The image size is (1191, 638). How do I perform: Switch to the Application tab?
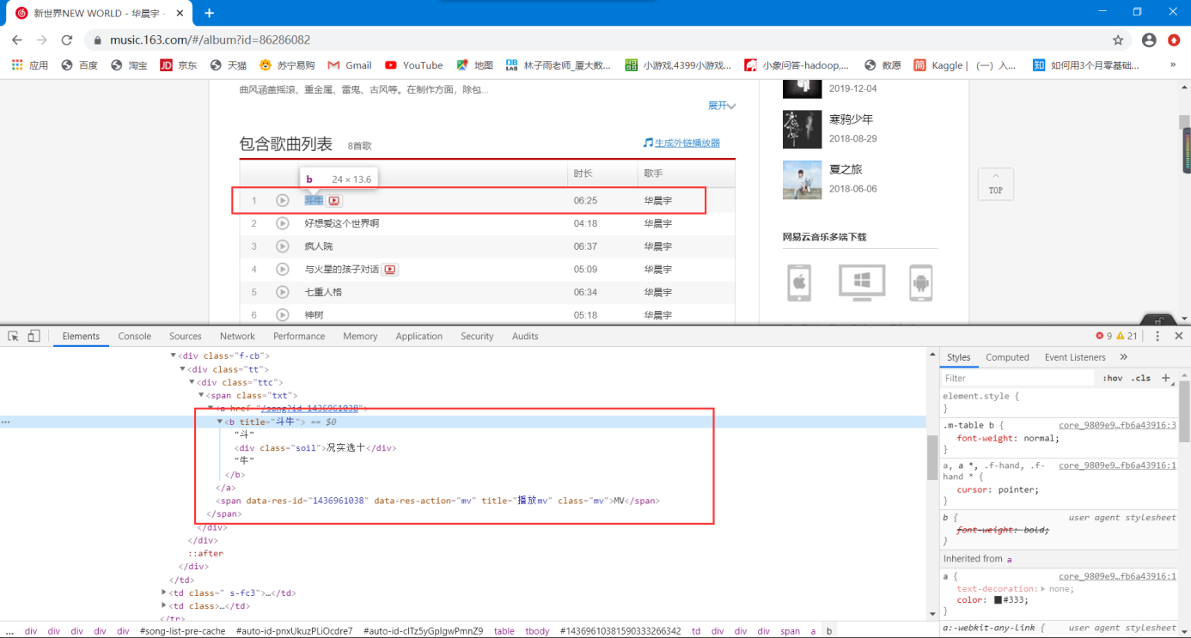click(419, 337)
